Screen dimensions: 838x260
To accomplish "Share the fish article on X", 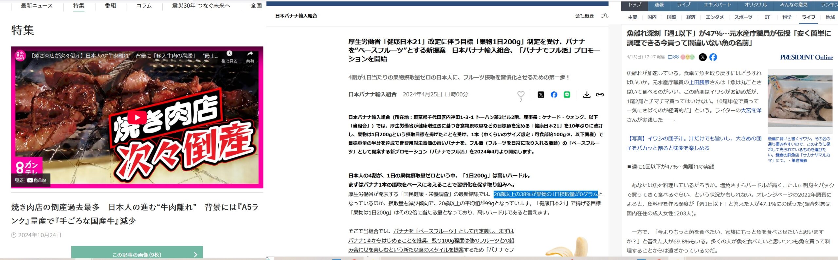I will pyautogui.click(x=702, y=57).
